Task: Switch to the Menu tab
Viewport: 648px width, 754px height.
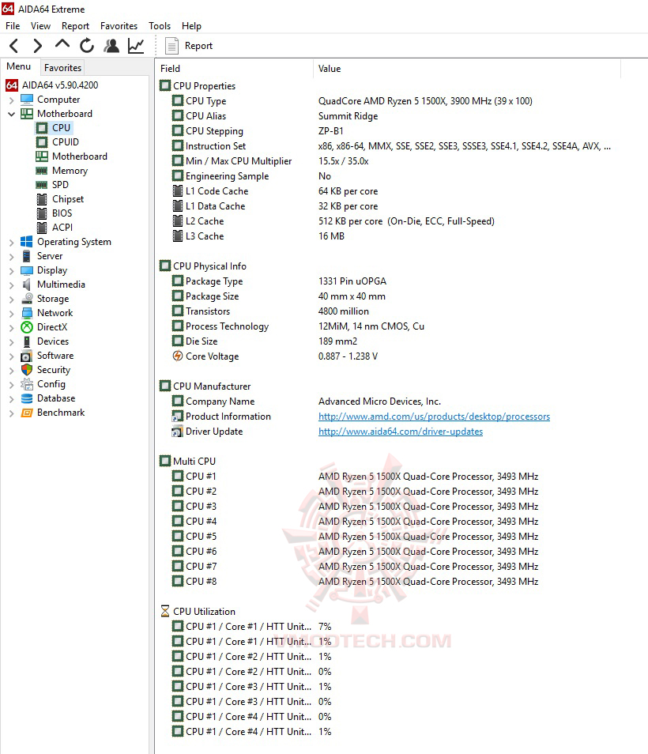Action: click(x=19, y=66)
